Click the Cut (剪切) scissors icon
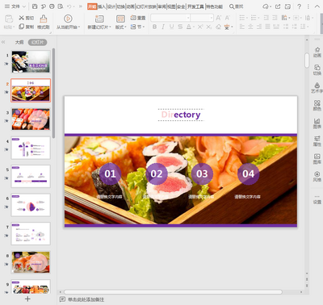This screenshot has width=323, height=305. 22,18
